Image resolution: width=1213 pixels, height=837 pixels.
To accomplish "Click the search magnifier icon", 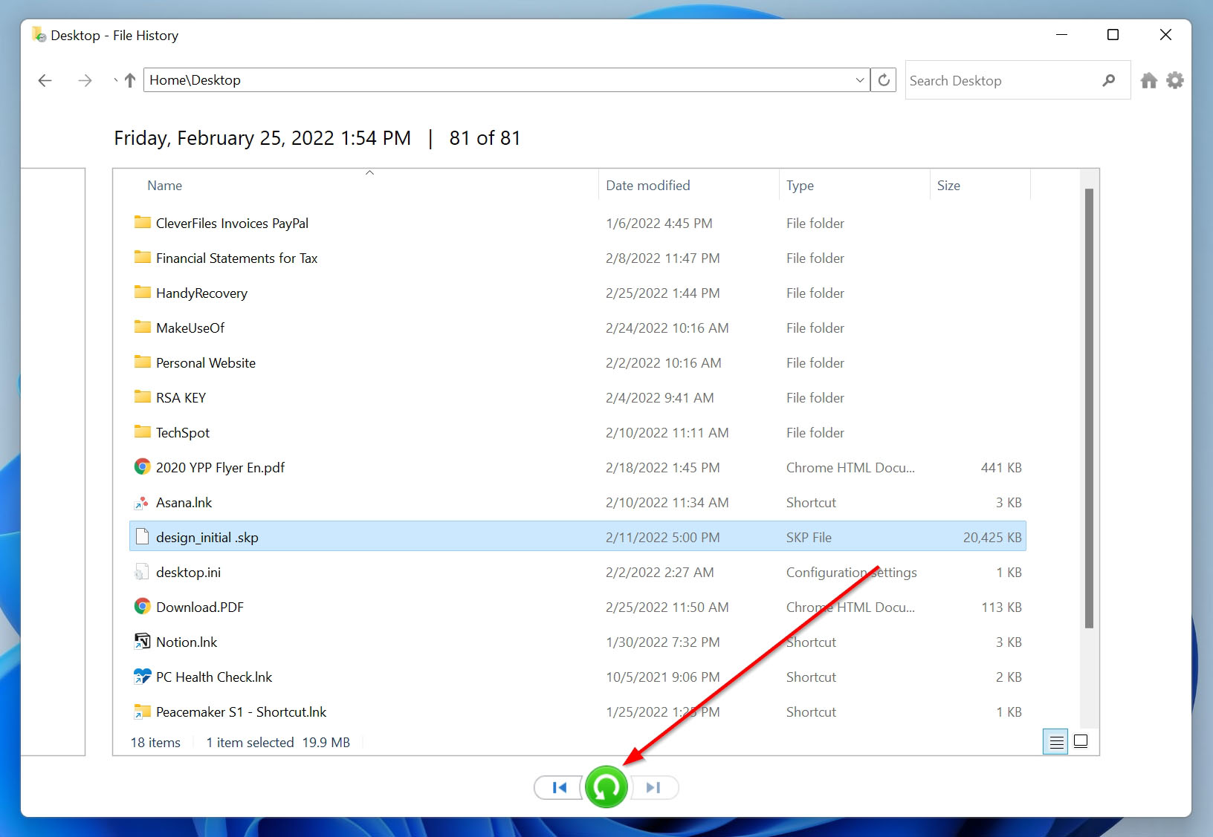I will 1108,79.
